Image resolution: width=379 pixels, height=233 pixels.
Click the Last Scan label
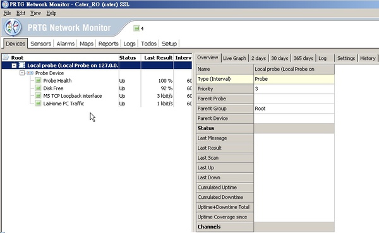click(x=208, y=158)
